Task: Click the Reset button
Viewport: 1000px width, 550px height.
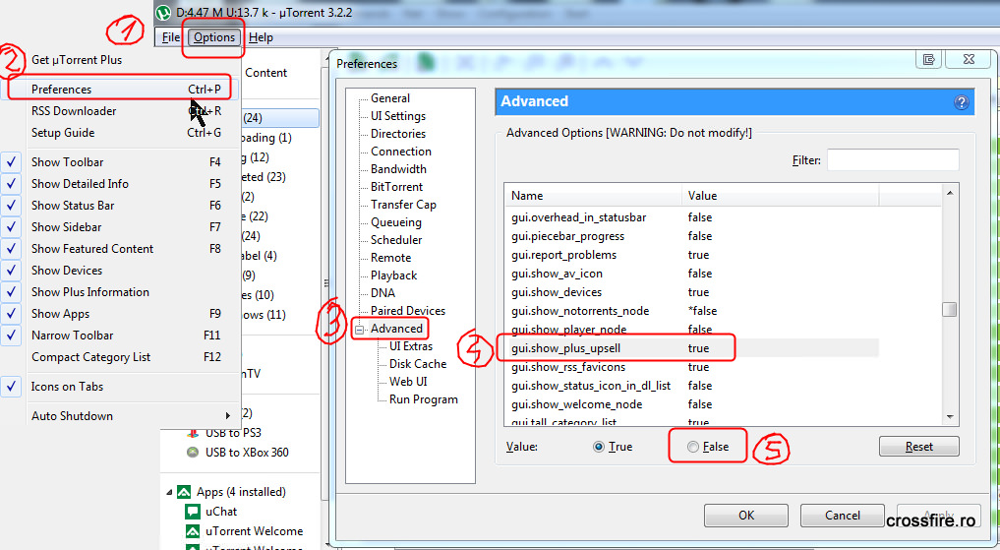Action: click(919, 447)
